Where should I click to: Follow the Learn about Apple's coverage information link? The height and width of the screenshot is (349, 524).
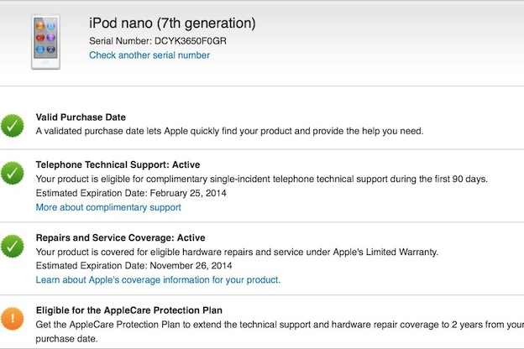[158, 280]
